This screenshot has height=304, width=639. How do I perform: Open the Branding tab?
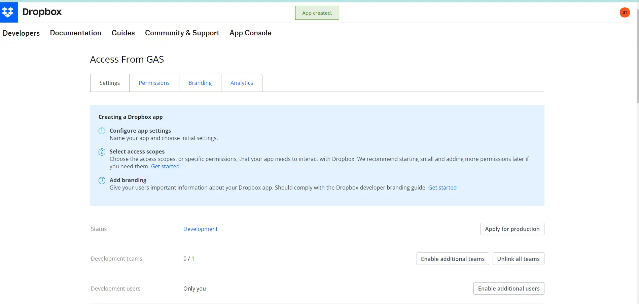[200, 83]
